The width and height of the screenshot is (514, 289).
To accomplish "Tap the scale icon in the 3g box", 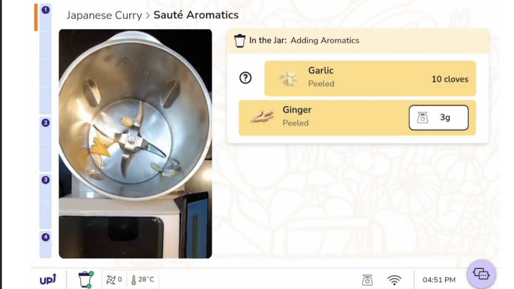I will 422,117.
